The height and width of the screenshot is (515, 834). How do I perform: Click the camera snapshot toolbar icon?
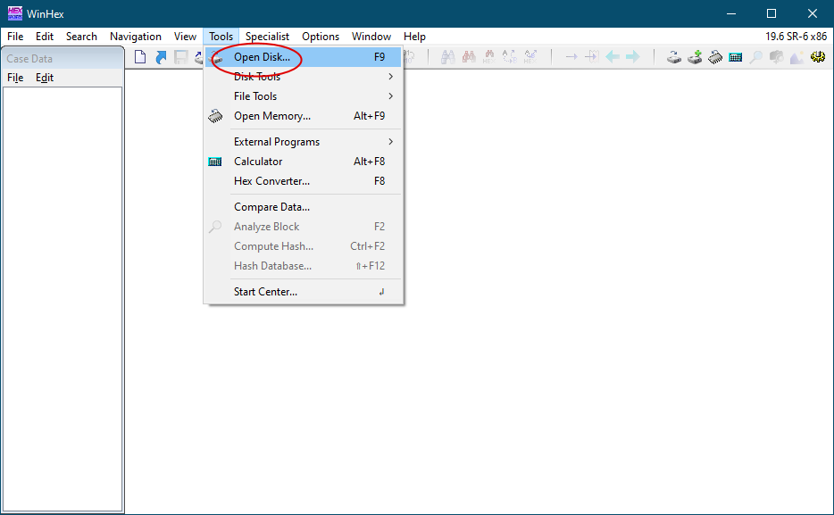[777, 57]
